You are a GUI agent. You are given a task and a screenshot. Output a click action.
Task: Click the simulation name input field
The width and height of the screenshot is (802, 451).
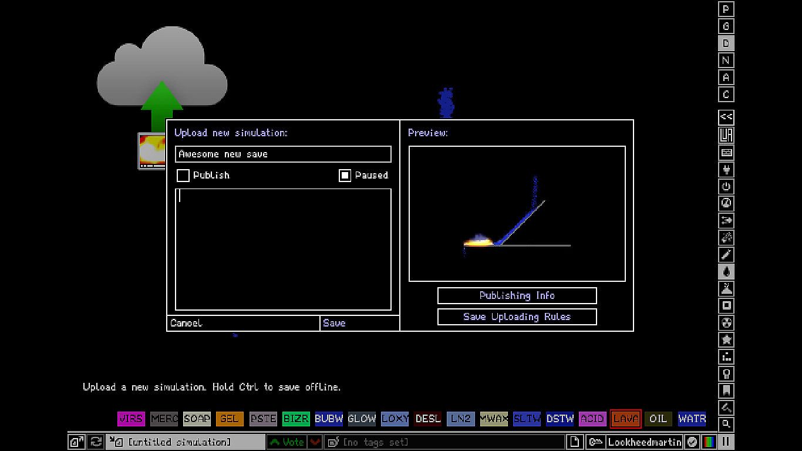point(283,154)
